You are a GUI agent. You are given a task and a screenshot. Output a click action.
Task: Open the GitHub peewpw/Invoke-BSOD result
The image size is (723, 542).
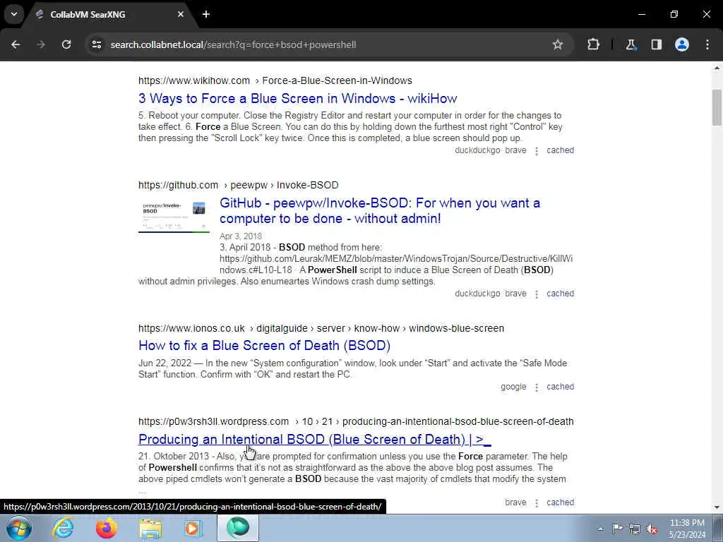tap(379, 210)
